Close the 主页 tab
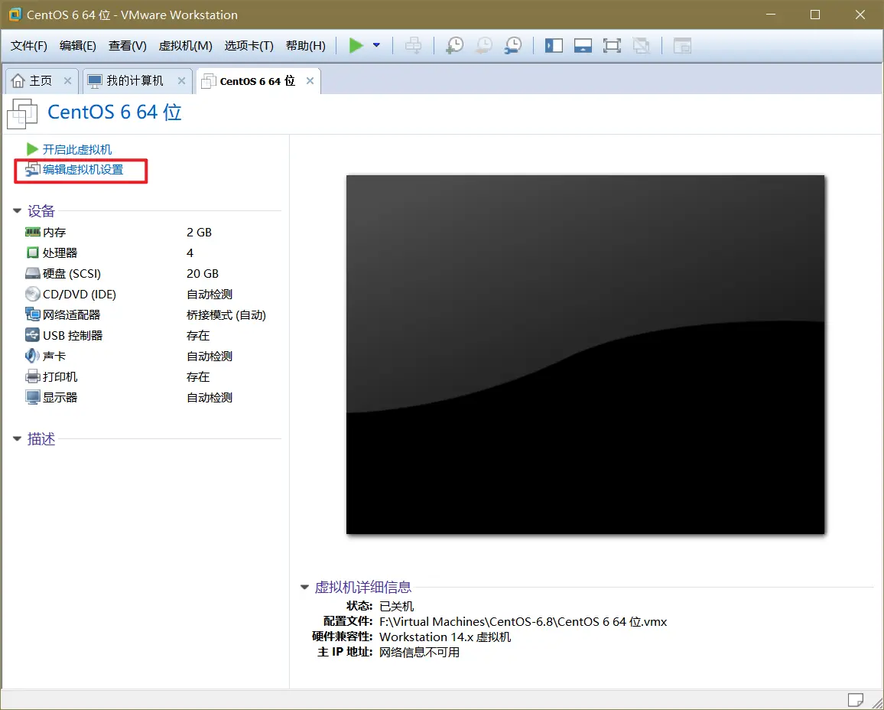The image size is (884, 710). tap(67, 80)
